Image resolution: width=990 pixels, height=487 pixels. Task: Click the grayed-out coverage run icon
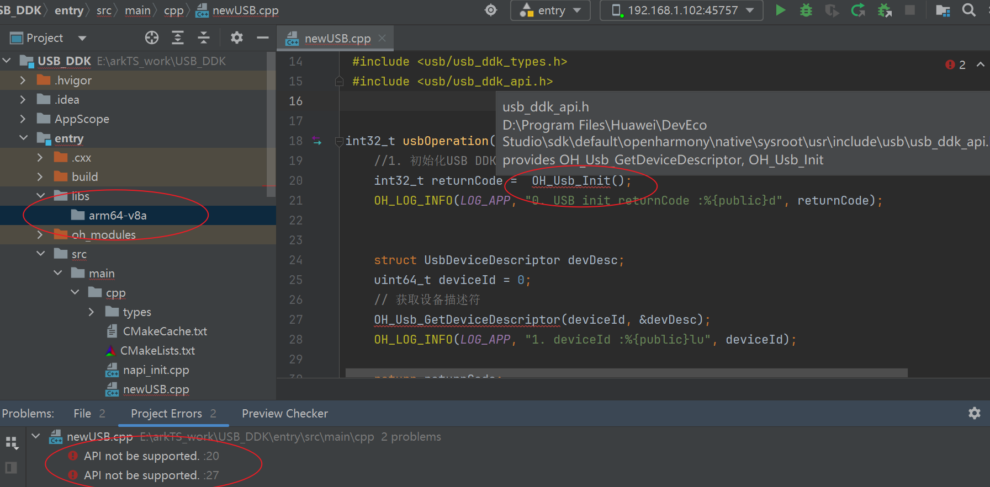pyautogui.click(x=832, y=10)
